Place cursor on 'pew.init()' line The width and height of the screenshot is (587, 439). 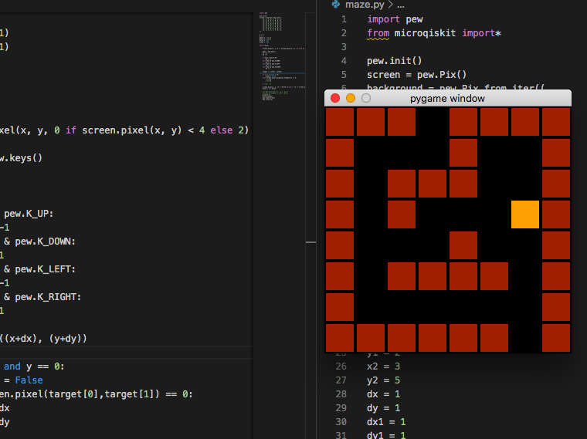click(394, 61)
